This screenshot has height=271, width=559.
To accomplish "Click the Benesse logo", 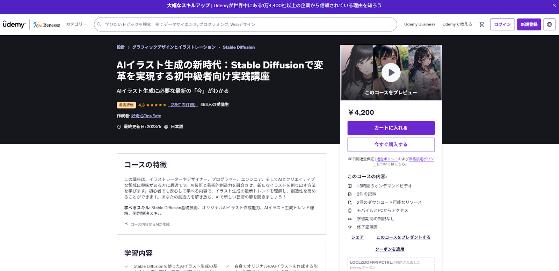I will (x=46, y=25).
